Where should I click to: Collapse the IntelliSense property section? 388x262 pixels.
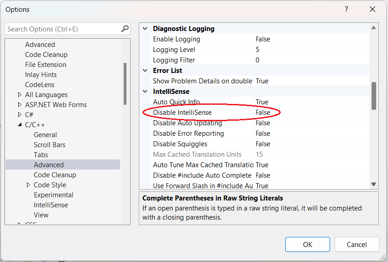(x=145, y=92)
